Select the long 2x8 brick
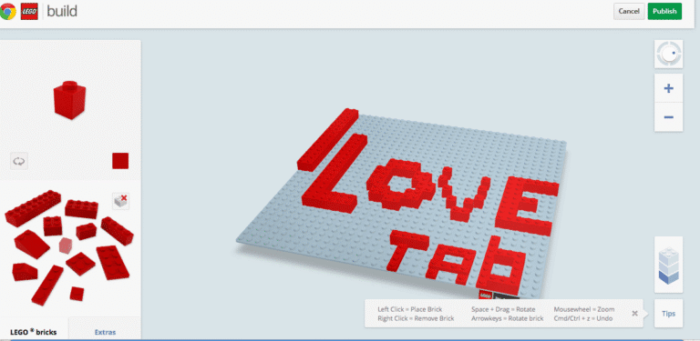700x341 pixels. [x=33, y=208]
